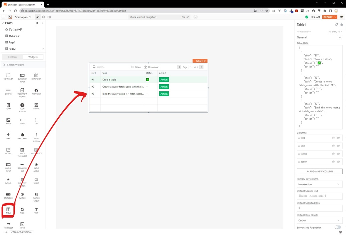This screenshot has height=235, width=346.
Task: Click table Download button
Action: (152, 67)
